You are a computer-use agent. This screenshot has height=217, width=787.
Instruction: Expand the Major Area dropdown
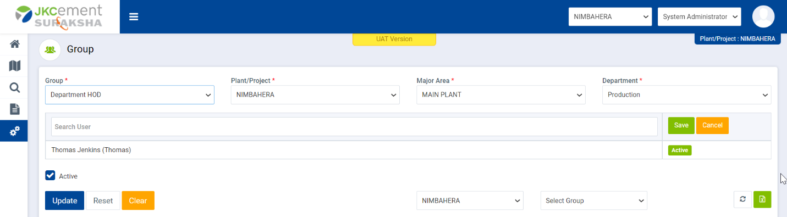click(501, 94)
